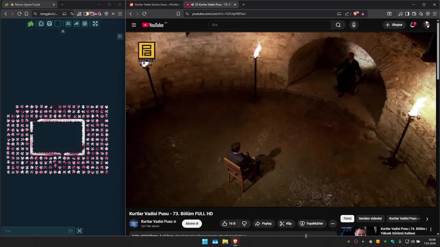Click the share icon in YouTube address bar

pyautogui.click(x=347, y=14)
